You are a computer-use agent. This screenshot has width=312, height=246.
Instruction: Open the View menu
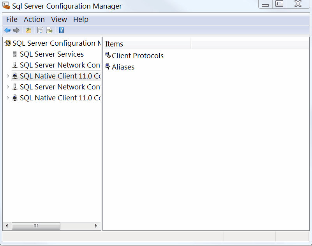tap(59, 20)
